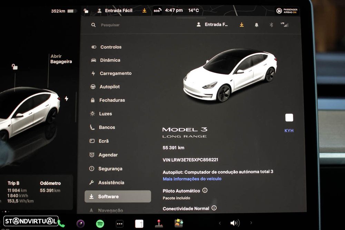Tap the 55 391 km mileage text
Screen dimensions: 345x230
(174, 147)
